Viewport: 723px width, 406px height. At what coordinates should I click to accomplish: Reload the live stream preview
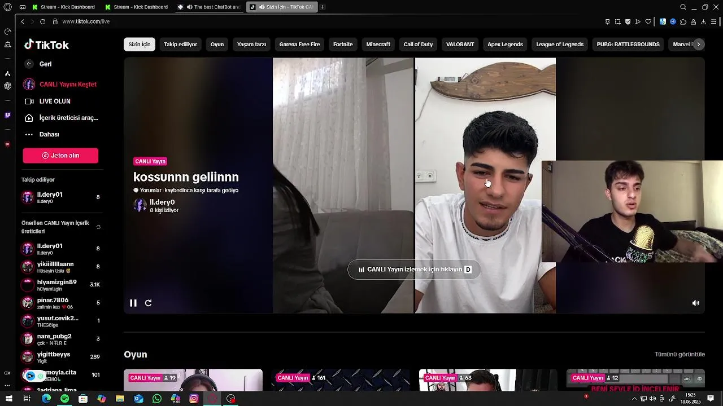point(148,303)
